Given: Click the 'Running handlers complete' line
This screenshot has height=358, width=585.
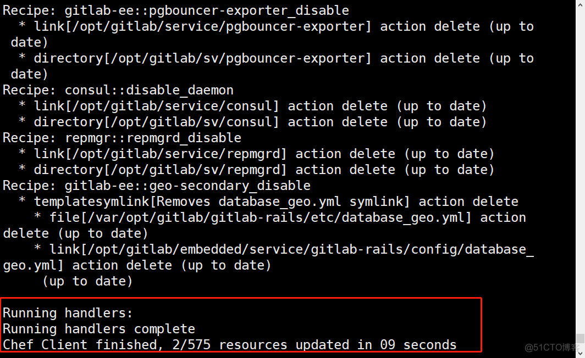Looking at the screenshot, I should click(x=99, y=329).
